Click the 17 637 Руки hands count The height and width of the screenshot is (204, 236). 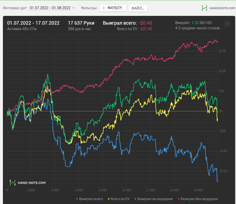(x=81, y=23)
